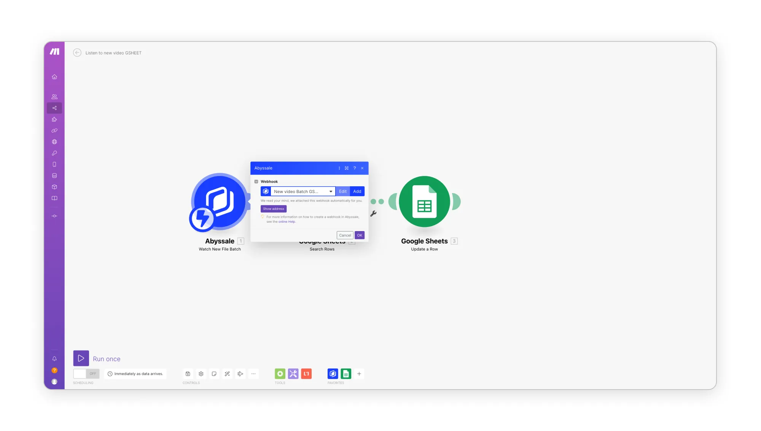Click the Abyssale app icon in workflow
Screen dimensions: 761x431
pos(220,202)
